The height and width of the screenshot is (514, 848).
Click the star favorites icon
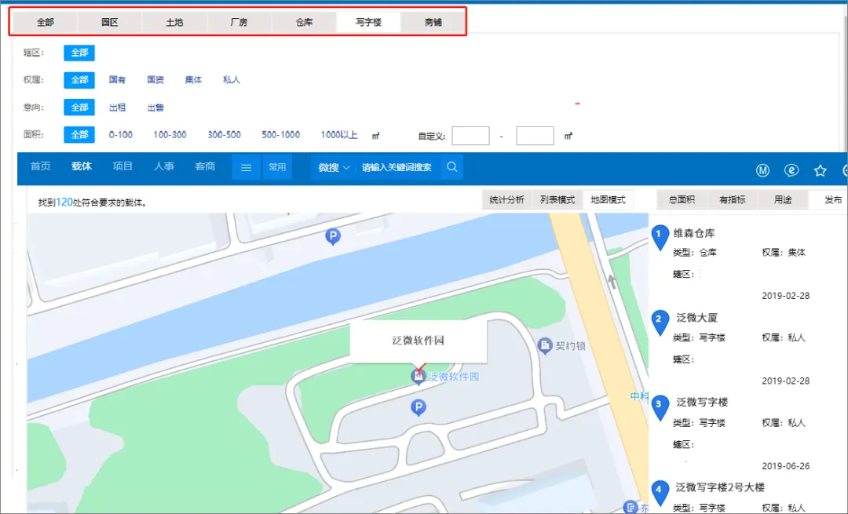[821, 170]
